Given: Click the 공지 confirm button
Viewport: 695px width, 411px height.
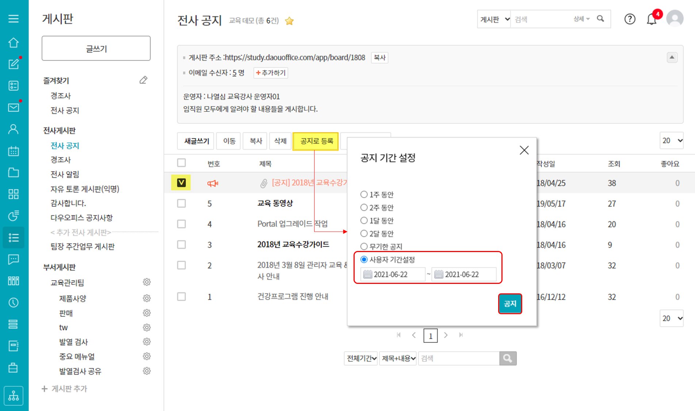Looking at the screenshot, I should (x=510, y=304).
